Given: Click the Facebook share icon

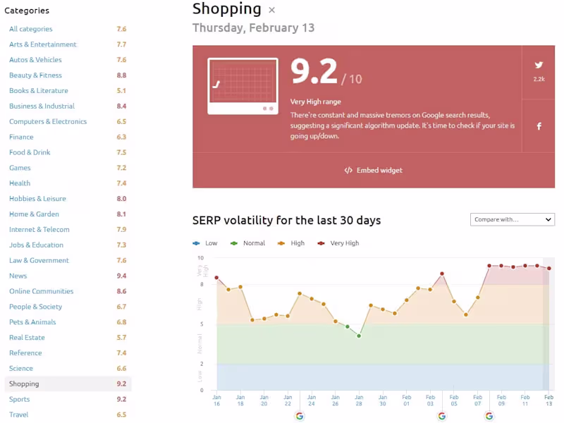Looking at the screenshot, I should tap(539, 126).
